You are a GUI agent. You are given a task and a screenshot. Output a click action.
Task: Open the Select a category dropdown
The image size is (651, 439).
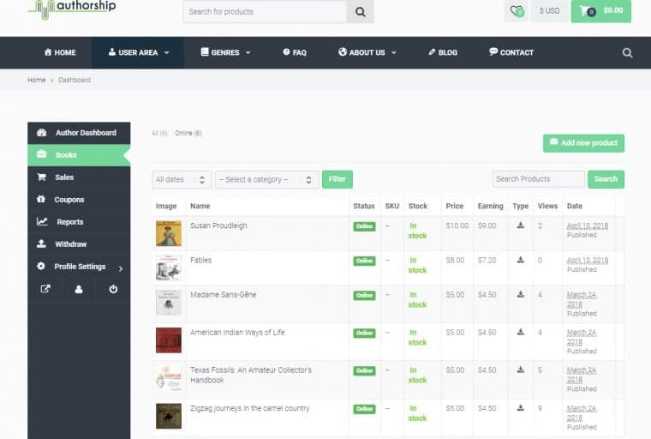coord(266,179)
